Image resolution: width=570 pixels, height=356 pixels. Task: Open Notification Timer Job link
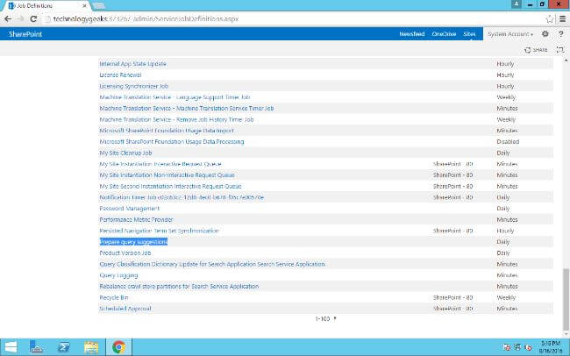coord(182,197)
